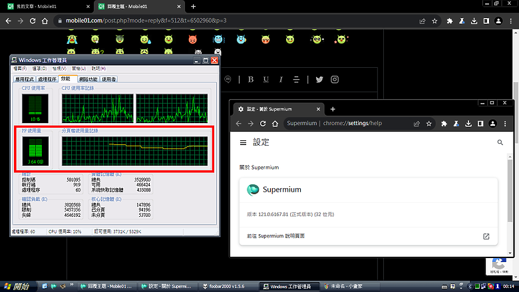Screen dimensions: 519x292
Task: Click the reCAPTCHA badge on Mobile01 page
Action: tap(499, 266)
